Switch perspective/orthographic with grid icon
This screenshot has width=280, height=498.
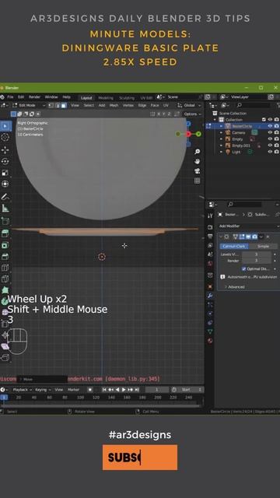197,181
